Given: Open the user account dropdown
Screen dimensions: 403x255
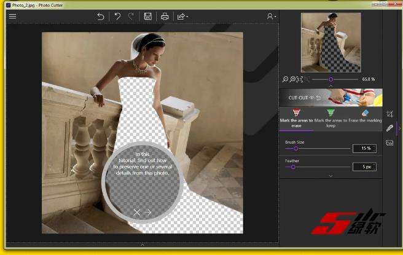Looking at the screenshot, I should pos(271,17).
